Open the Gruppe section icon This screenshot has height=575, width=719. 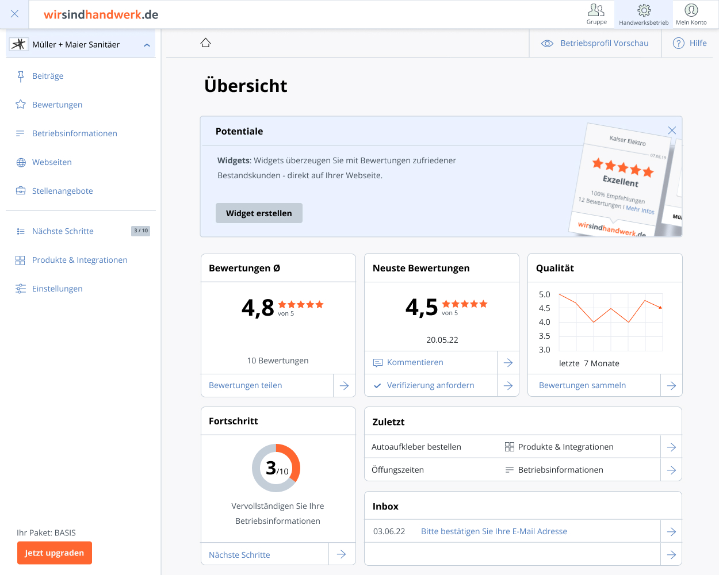click(x=596, y=14)
